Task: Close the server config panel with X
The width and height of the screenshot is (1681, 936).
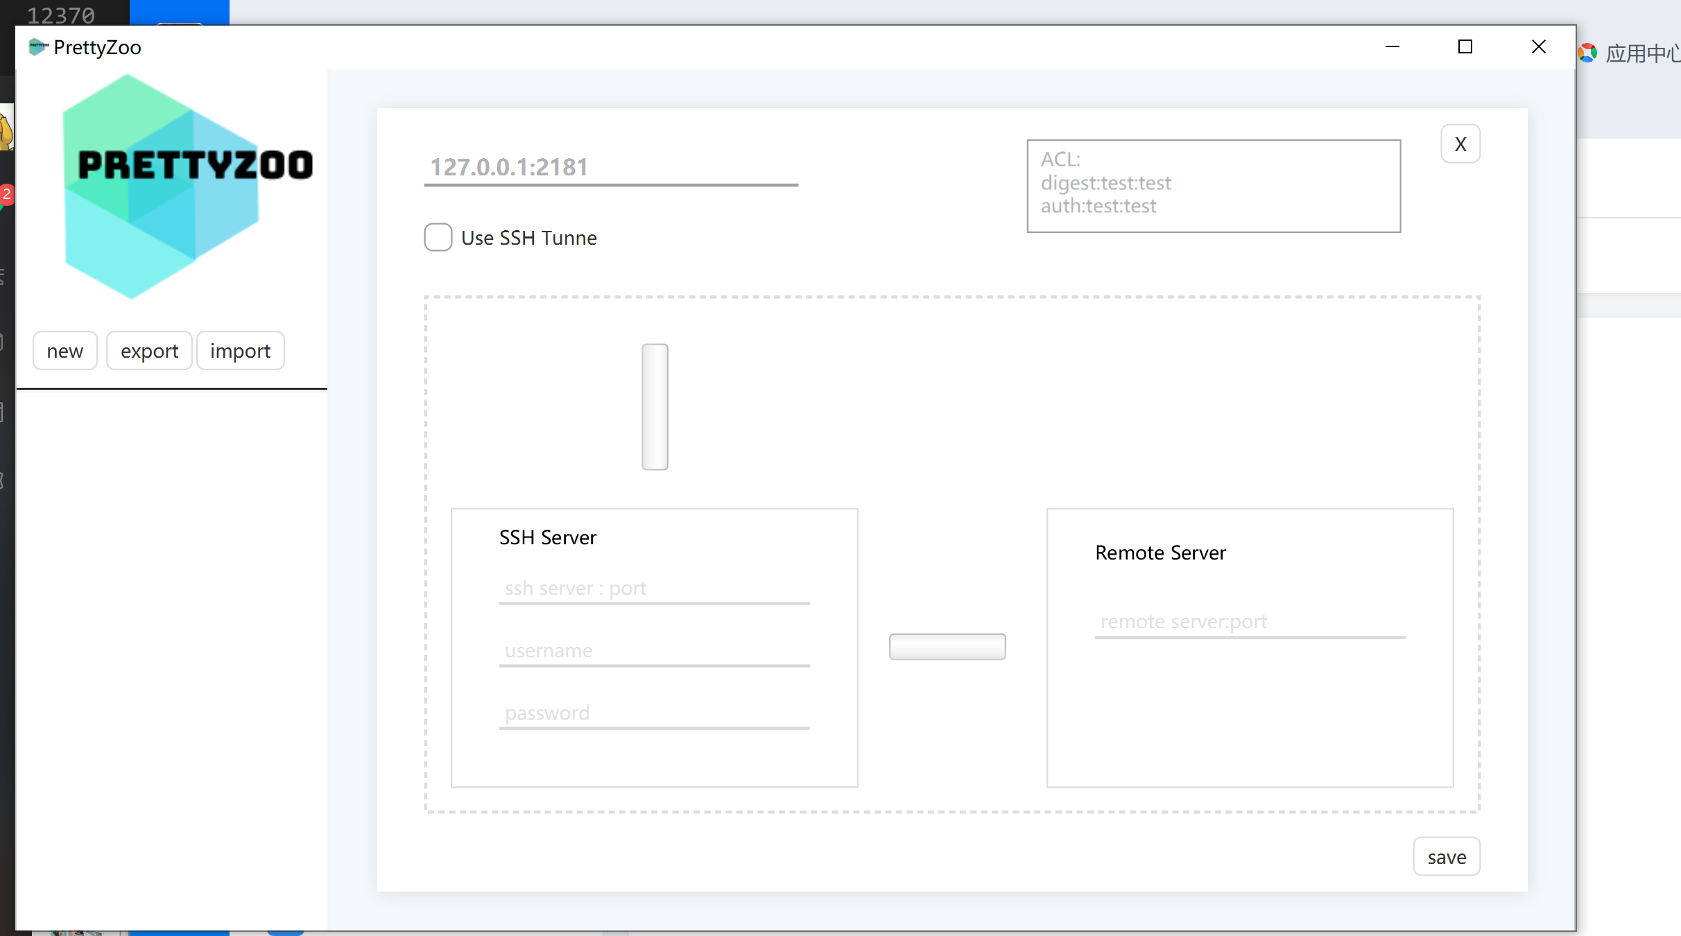Action: tap(1460, 144)
